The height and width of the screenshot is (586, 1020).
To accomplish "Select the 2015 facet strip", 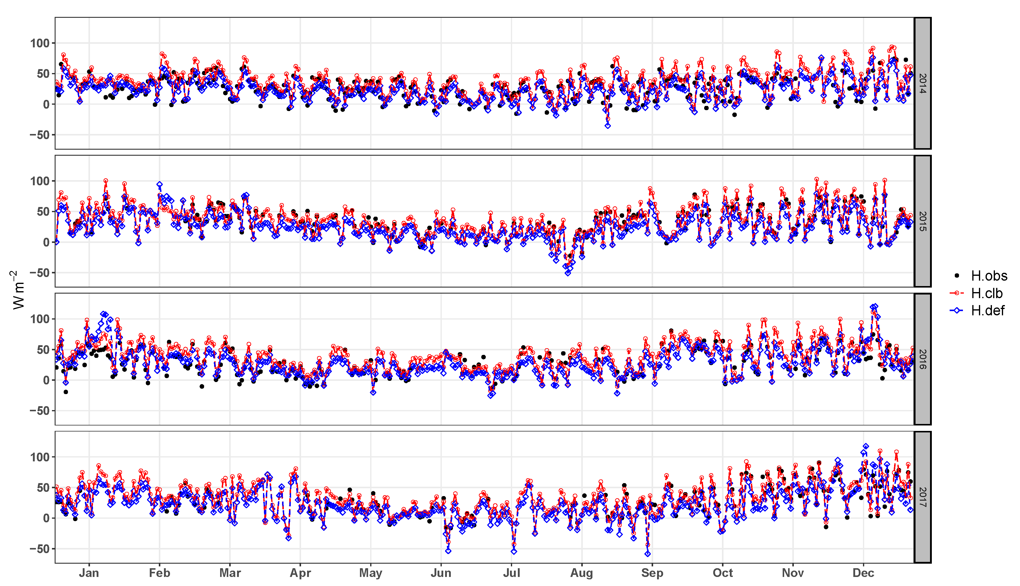I will [922, 221].
